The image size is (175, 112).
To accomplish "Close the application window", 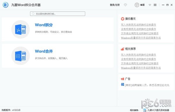I will click(x=172, y=5).
